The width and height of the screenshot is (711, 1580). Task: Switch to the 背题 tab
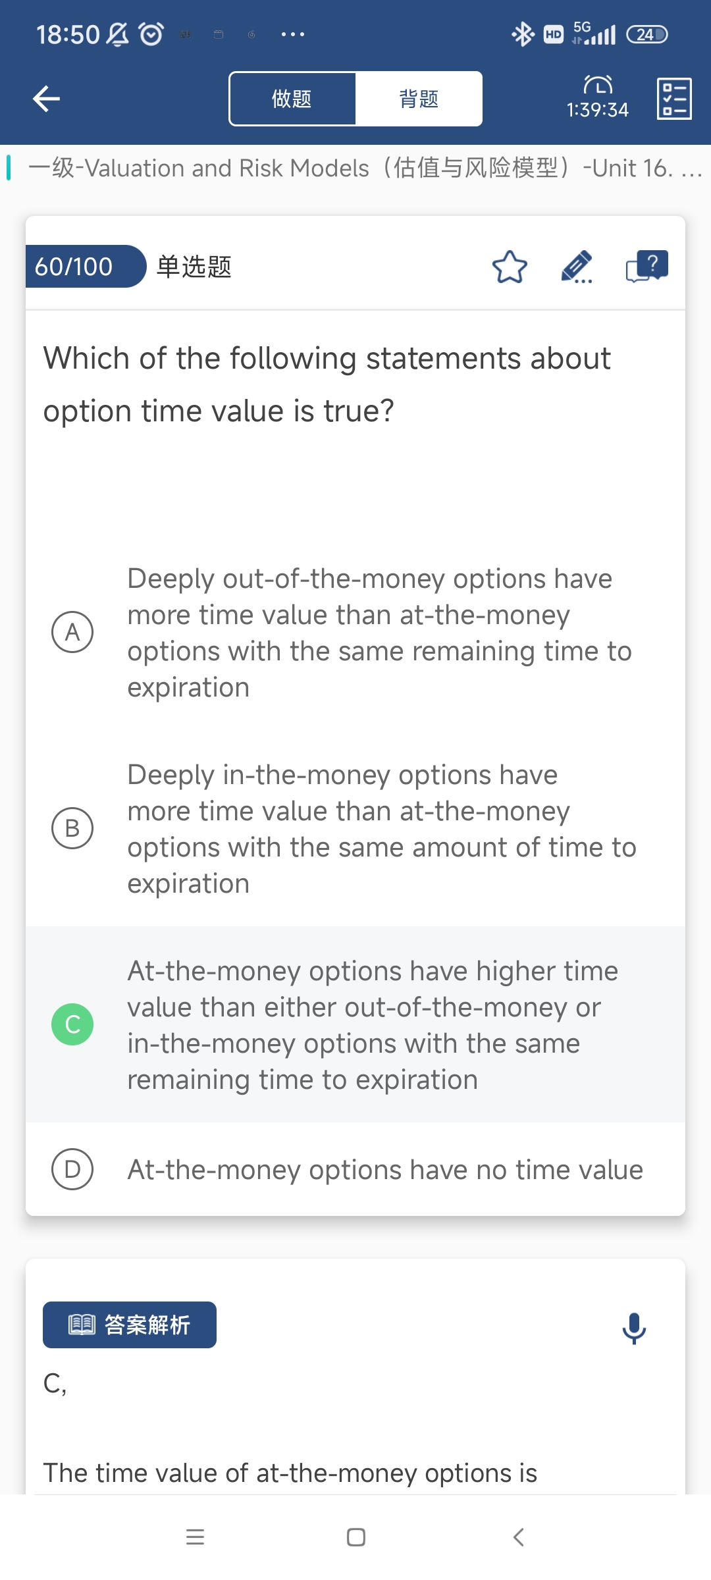click(419, 99)
